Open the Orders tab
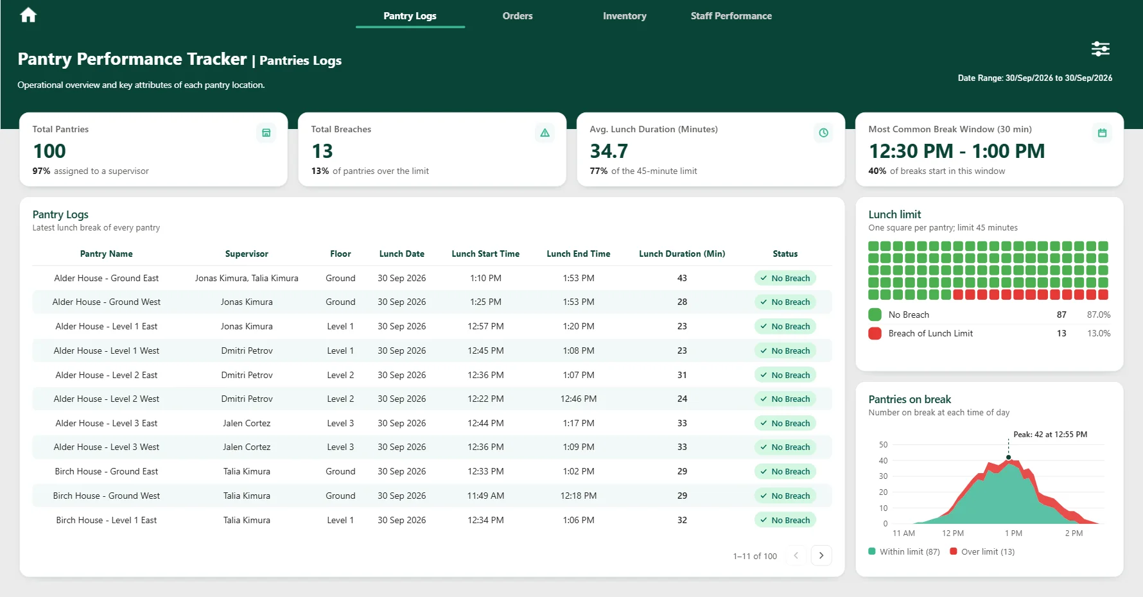Screen dimensions: 1143x597 518,16
